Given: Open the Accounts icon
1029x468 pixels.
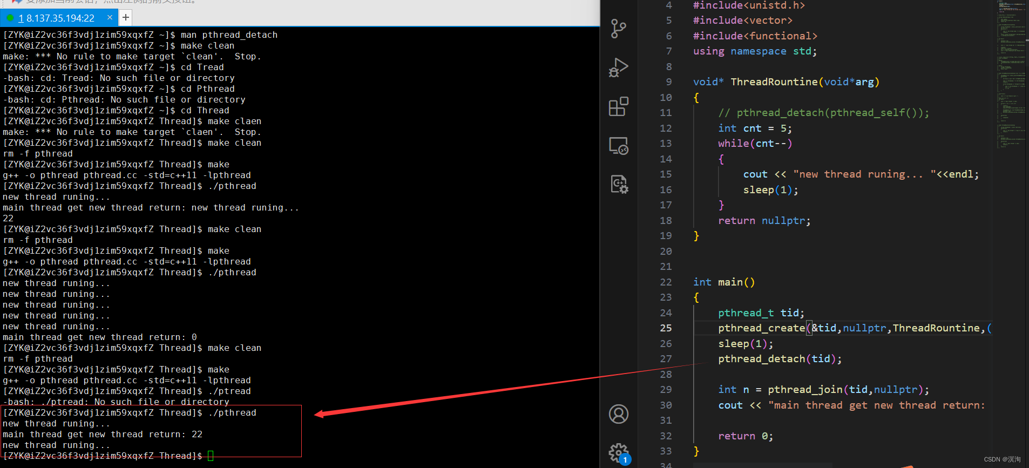Looking at the screenshot, I should point(619,414).
